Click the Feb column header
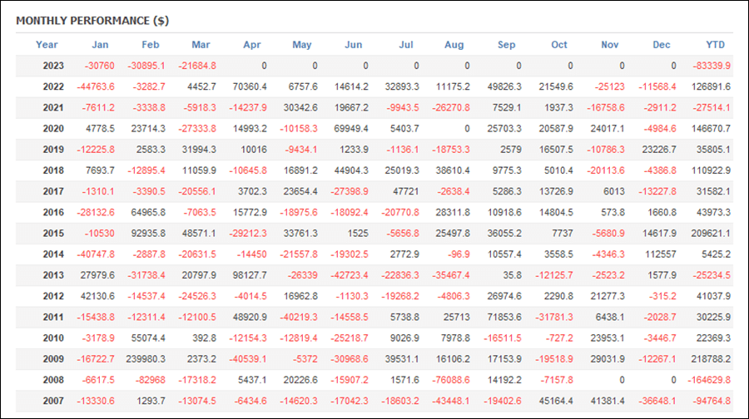Viewport: 749px width, 419px height. [150, 45]
